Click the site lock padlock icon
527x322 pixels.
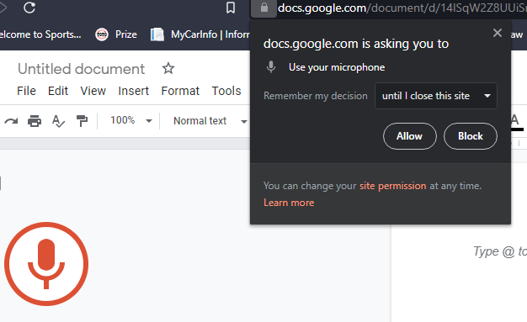coord(263,8)
